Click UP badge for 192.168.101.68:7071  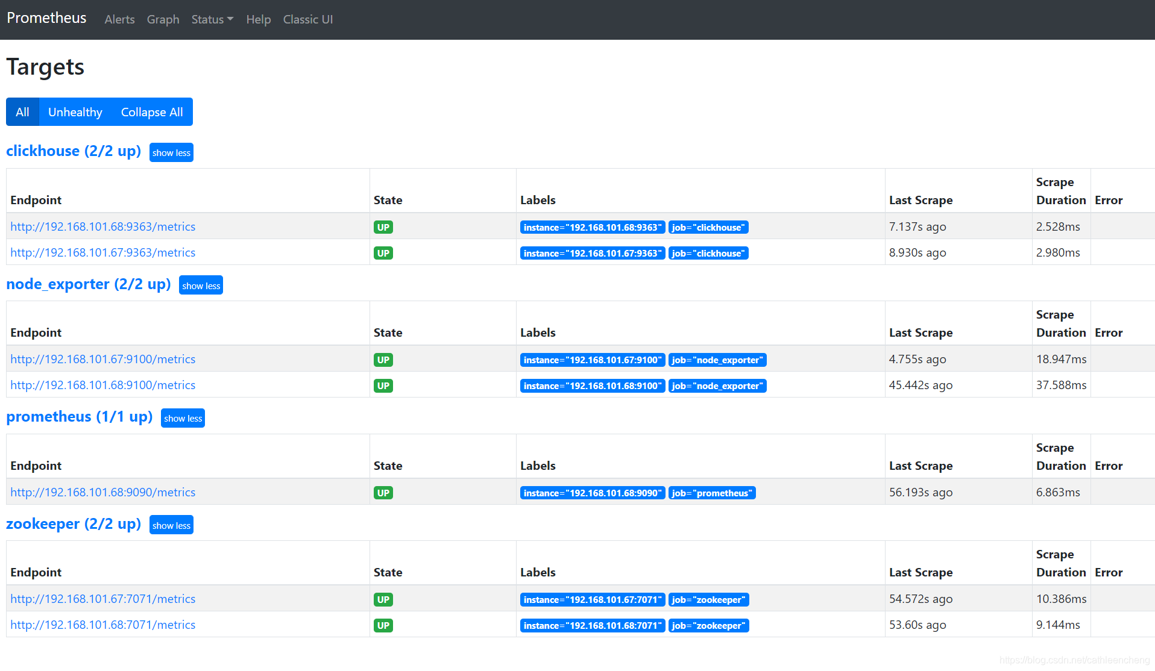coord(383,625)
